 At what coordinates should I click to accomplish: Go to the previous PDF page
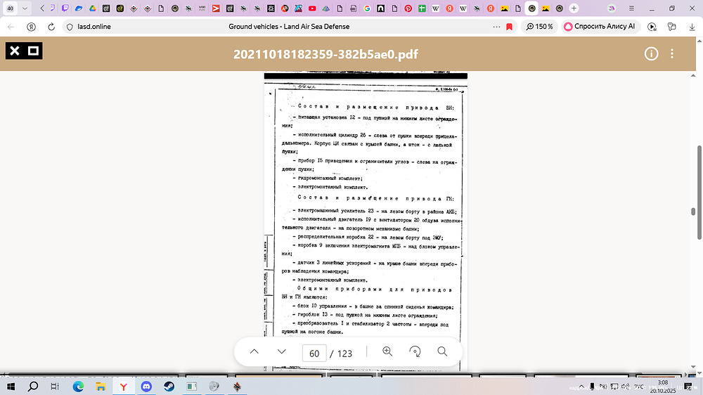(254, 352)
